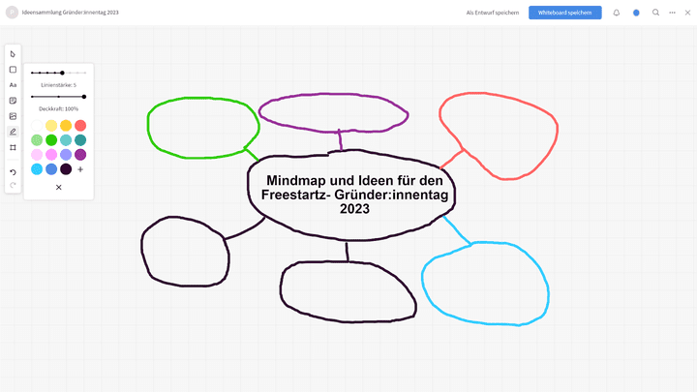Click the whiteboard title Ideensammlung Gründer:innentag 2023

pyautogui.click(x=71, y=13)
